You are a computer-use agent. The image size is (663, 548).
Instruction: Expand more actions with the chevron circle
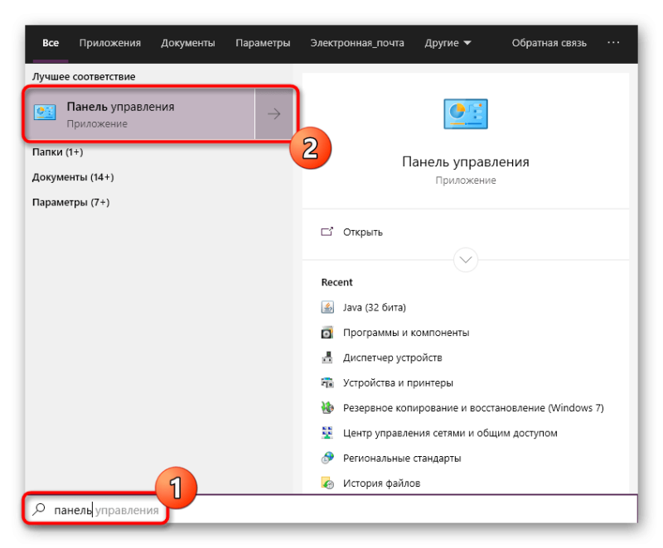click(x=466, y=260)
